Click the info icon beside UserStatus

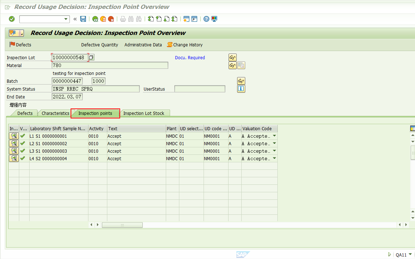[x=241, y=89]
